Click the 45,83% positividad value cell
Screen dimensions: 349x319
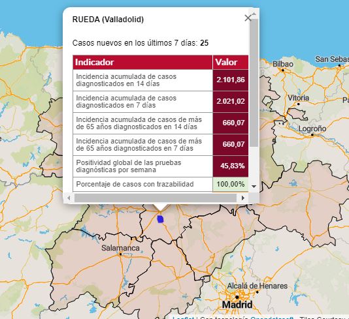click(x=231, y=166)
